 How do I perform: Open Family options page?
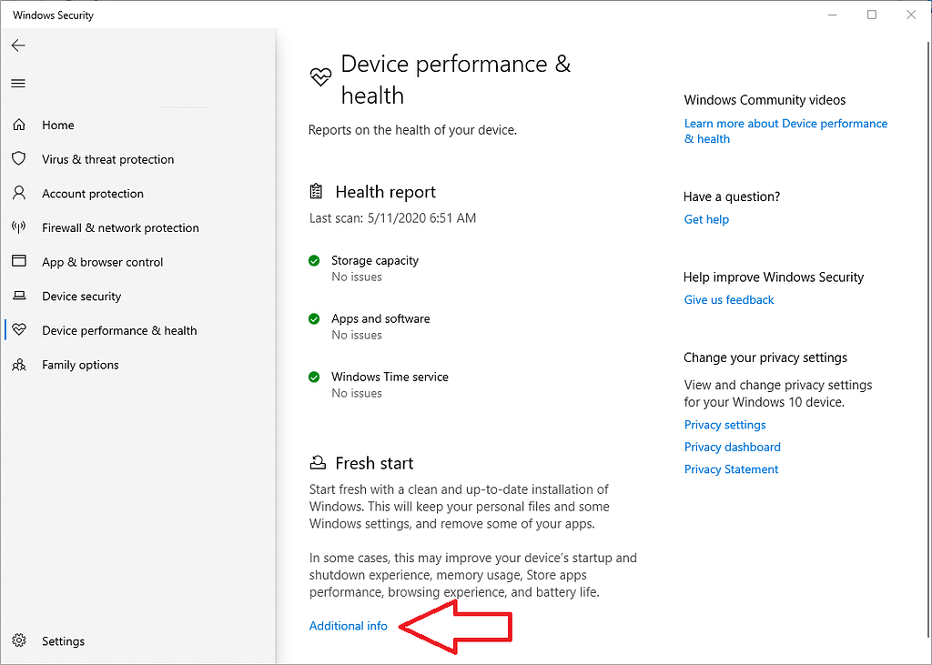point(138,365)
